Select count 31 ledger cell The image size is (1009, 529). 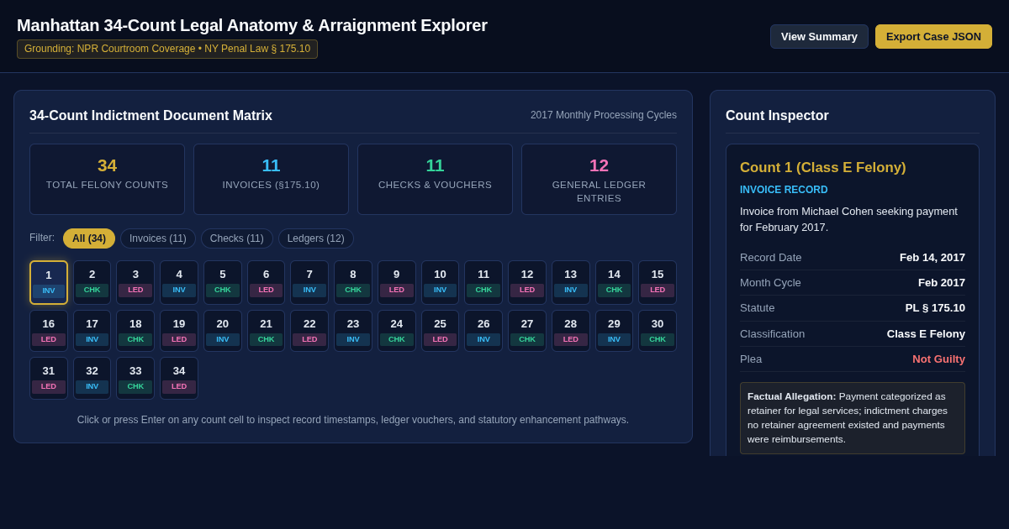49,378
